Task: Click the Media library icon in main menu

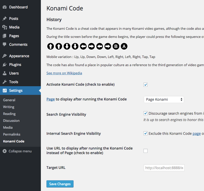Action: point(5,27)
